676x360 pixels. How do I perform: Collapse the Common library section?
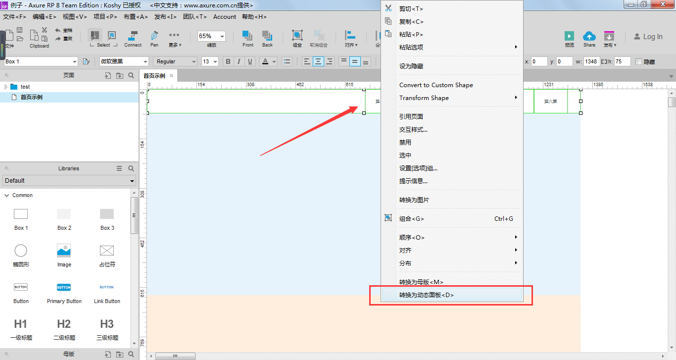click(x=6, y=195)
